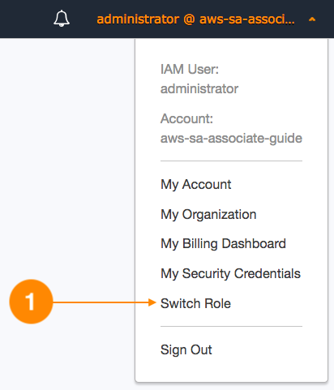Collapse menu with the orange caret arrow
The image size is (334, 390).
coord(312,19)
